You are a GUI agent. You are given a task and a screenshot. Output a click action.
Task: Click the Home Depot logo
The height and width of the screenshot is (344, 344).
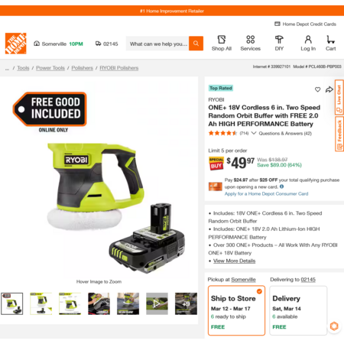click(x=16, y=44)
